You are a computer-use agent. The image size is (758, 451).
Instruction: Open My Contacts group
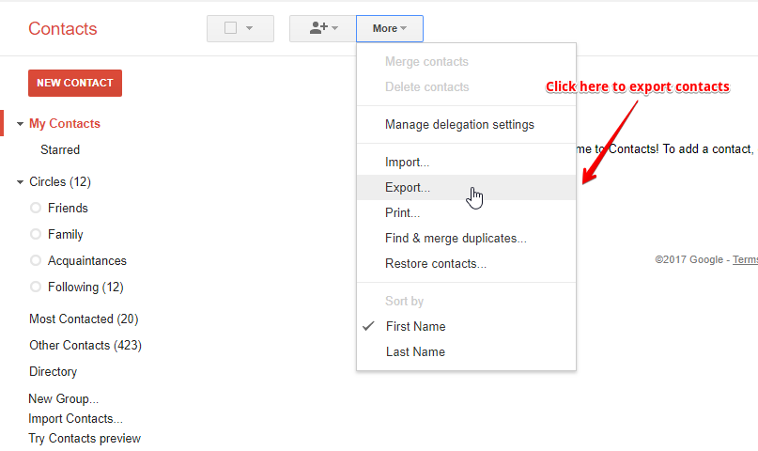(x=64, y=124)
